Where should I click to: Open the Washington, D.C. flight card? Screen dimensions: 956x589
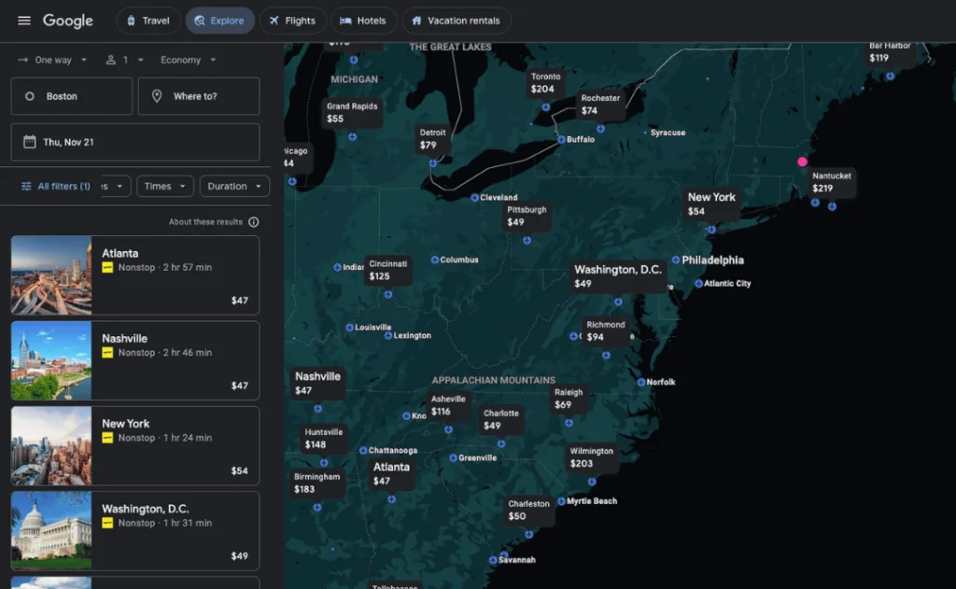[x=135, y=531]
